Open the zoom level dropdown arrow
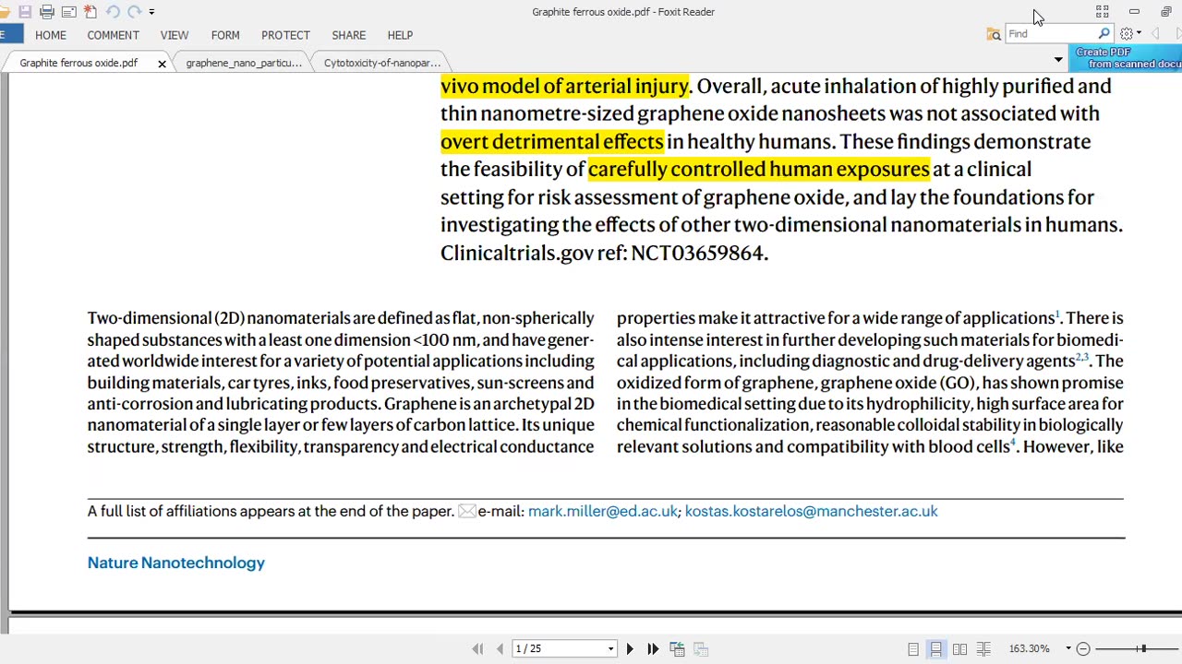The image size is (1182, 664). click(x=1068, y=649)
